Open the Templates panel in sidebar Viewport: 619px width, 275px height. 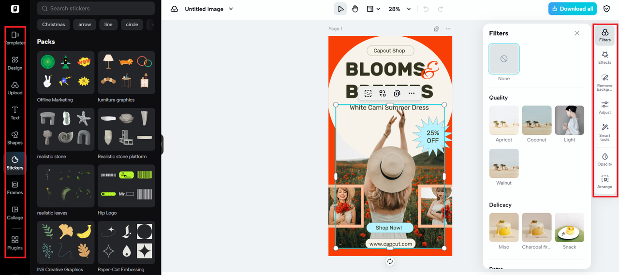(15, 38)
